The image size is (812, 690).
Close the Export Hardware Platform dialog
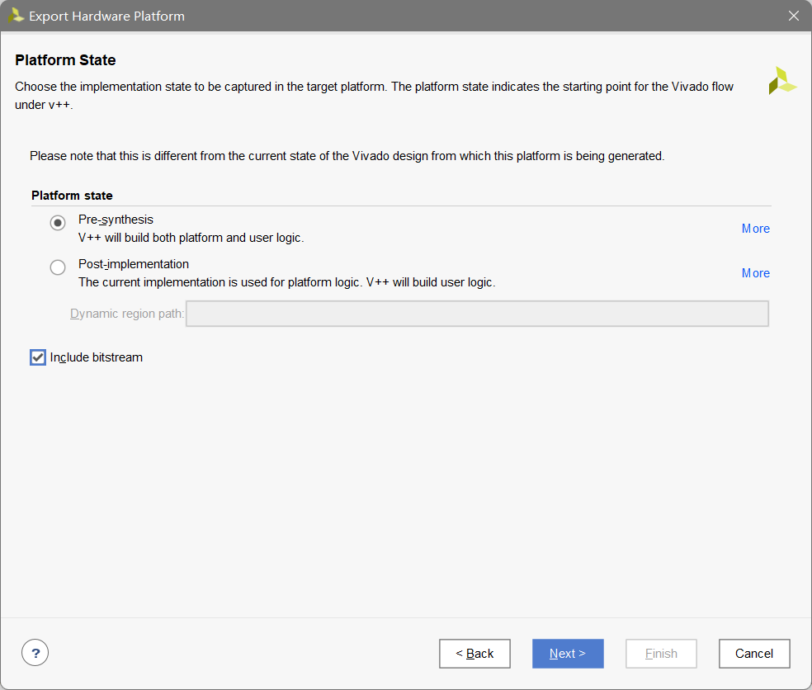coord(794,16)
